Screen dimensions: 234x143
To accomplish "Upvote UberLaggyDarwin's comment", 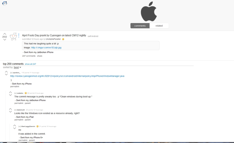I will click(15, 125).
